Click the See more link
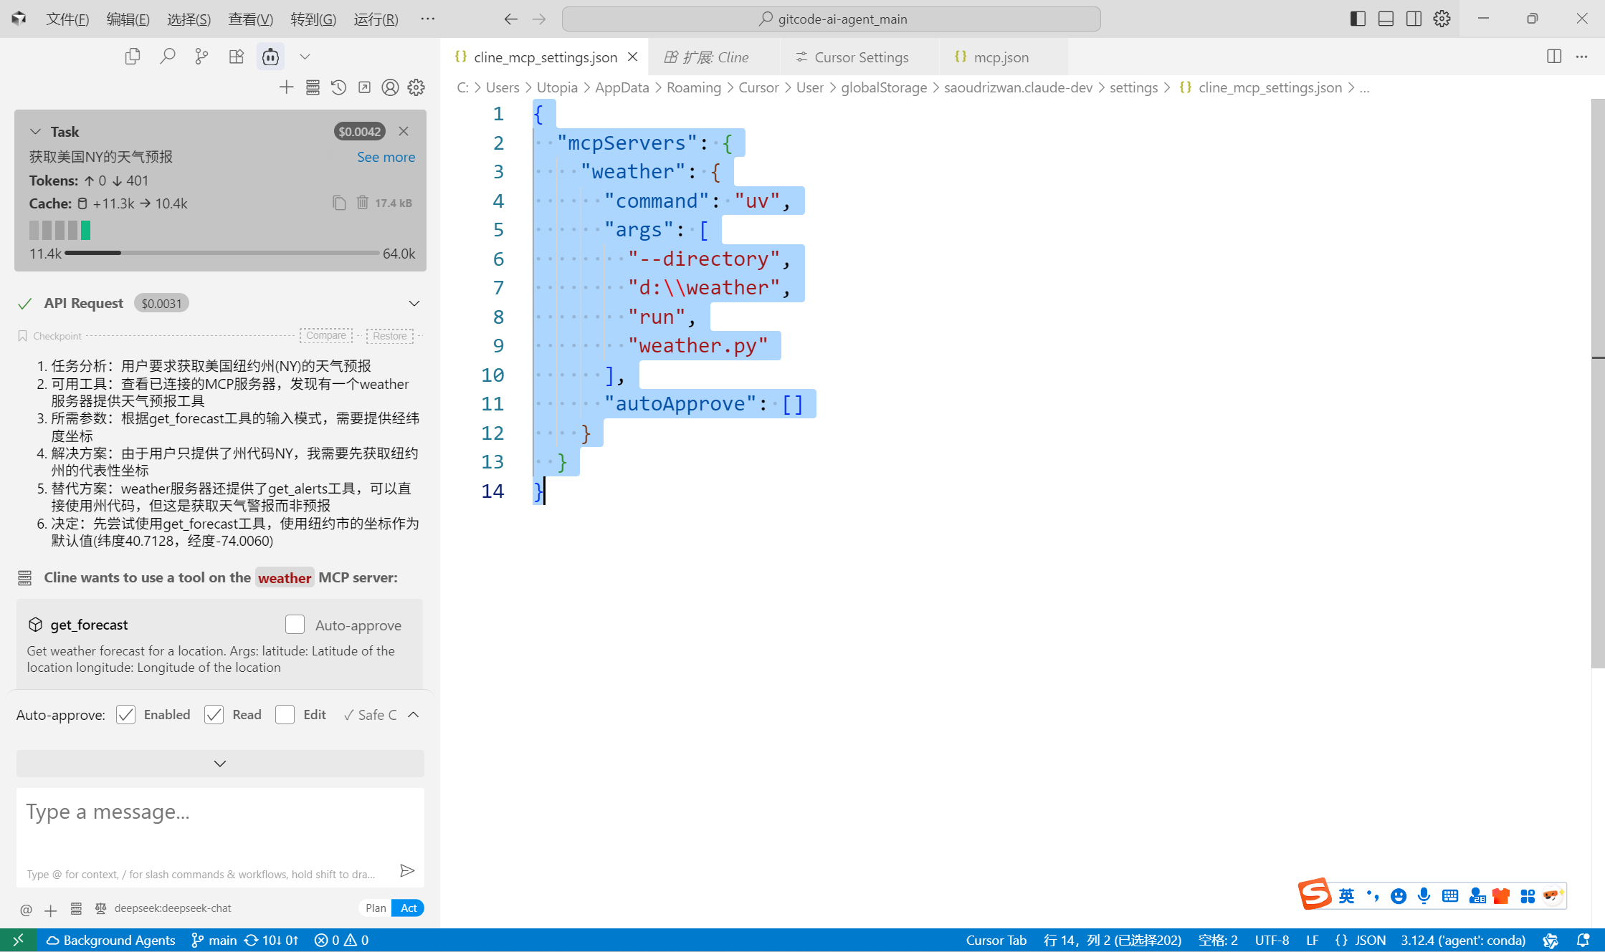The width and height of the screenshot is (1605, 952). [386, 157]
